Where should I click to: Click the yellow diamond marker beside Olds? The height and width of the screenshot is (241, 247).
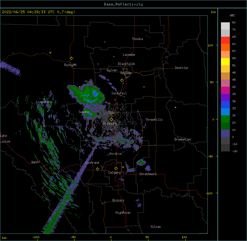(x=111, y=119)
